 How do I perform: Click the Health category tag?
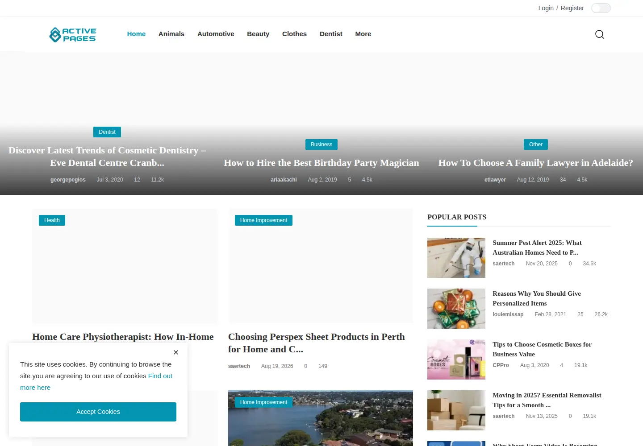click(52, 220)
